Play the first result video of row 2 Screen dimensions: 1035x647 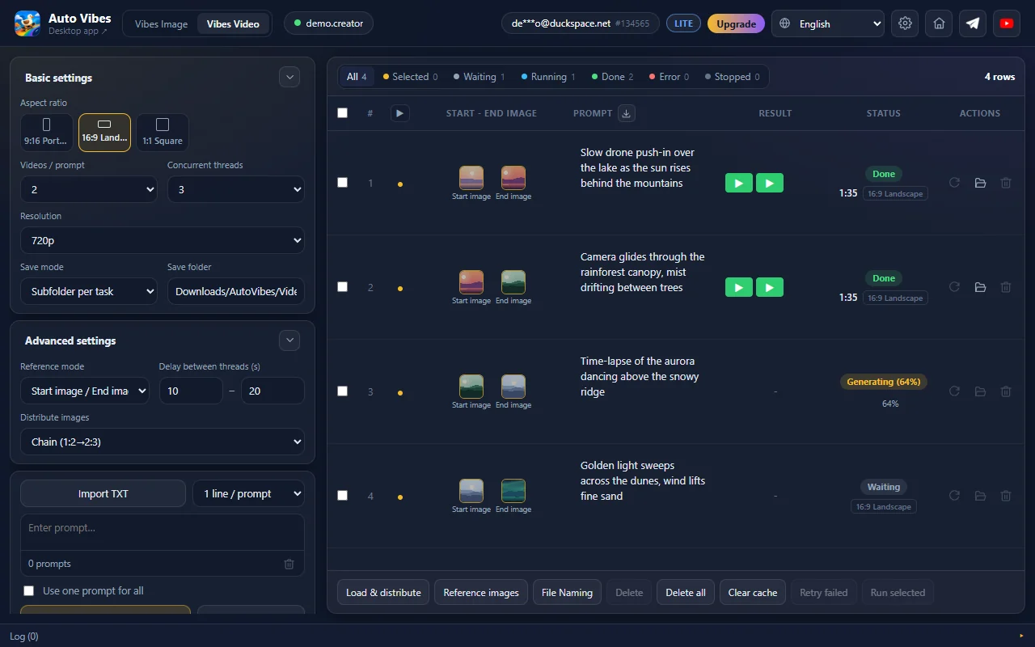(x=738, y=287)
